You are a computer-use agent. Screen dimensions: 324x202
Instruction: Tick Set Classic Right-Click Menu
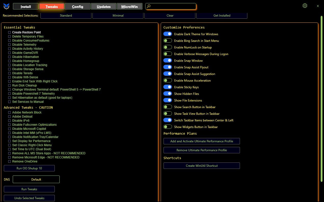tap(9, 145)
